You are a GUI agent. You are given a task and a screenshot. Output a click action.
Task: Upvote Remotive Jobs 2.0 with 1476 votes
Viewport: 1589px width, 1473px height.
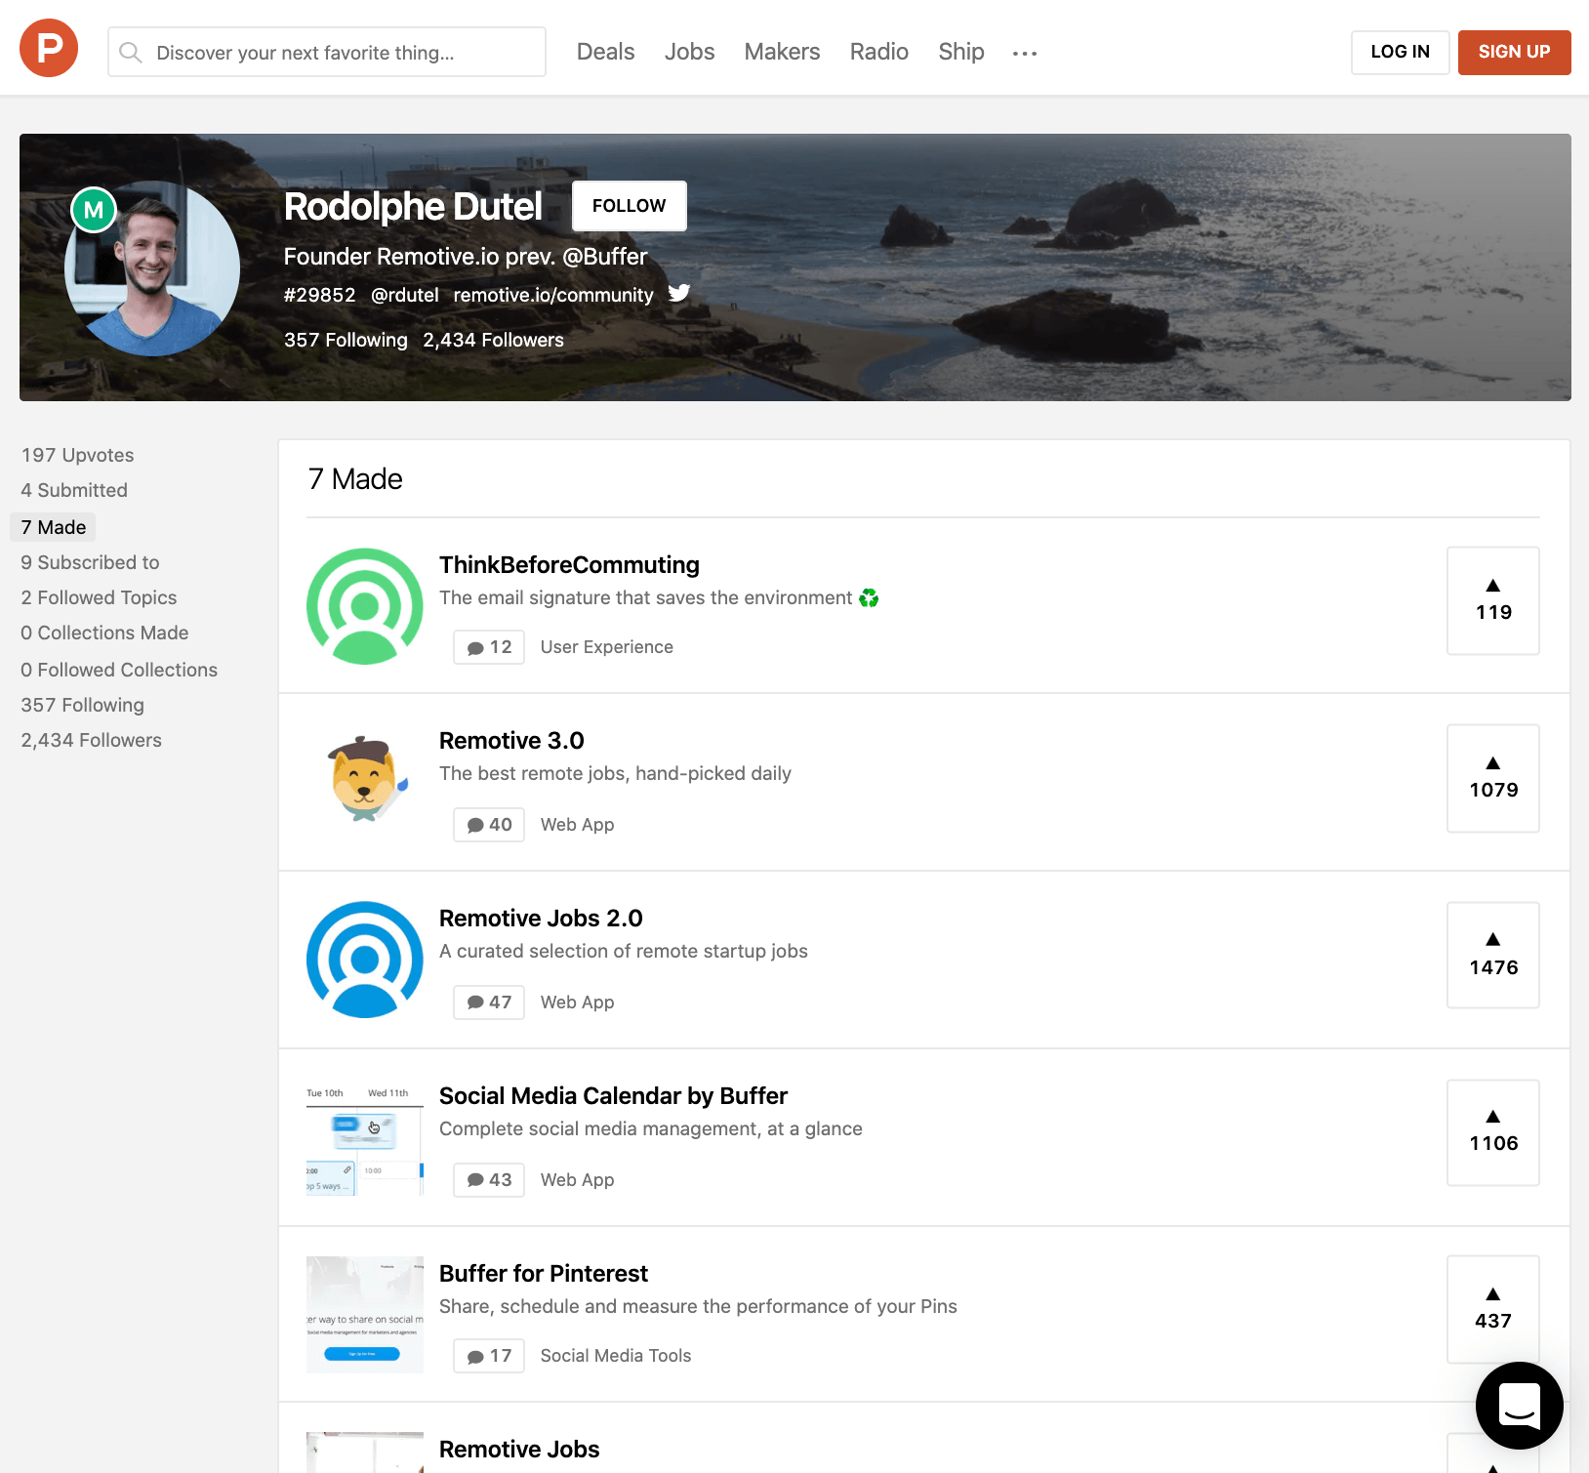click(x=1493, y=955)
